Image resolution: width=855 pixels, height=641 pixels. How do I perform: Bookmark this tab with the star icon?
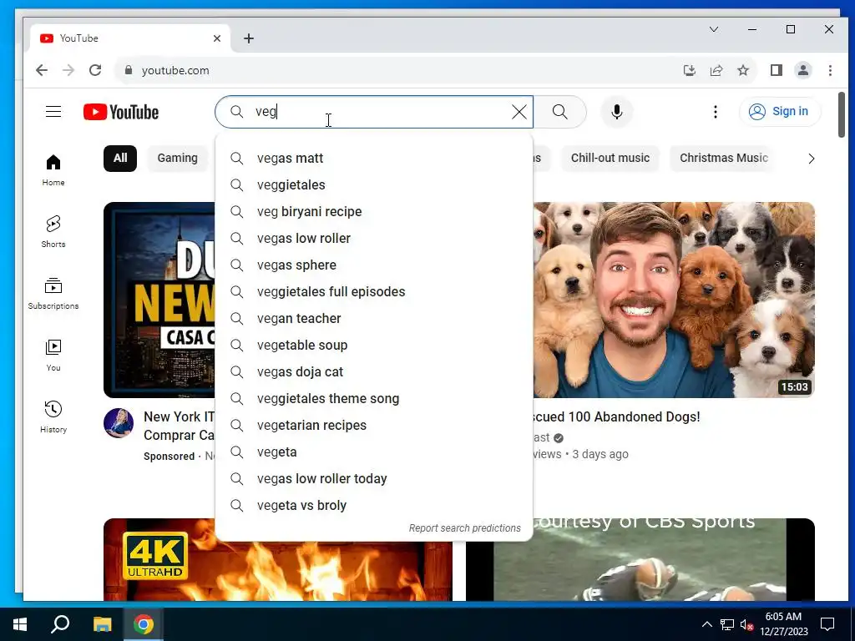(x=743, y=70)
